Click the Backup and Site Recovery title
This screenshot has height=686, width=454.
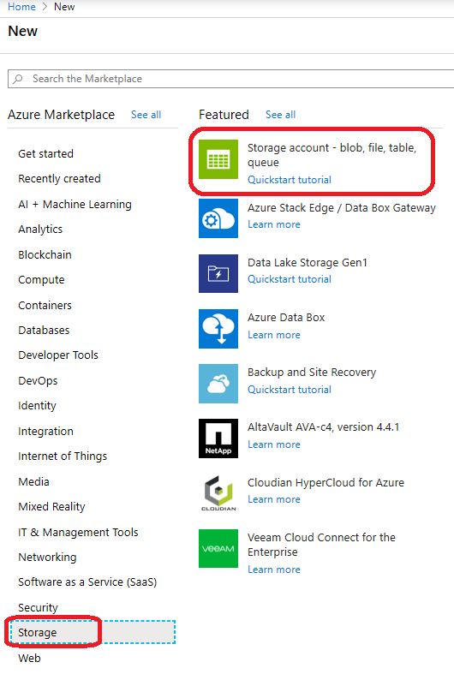(x=312, y=373)
